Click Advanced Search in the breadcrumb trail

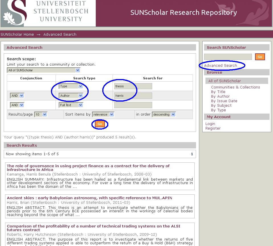pyautogui.click(x=60, y=35)
